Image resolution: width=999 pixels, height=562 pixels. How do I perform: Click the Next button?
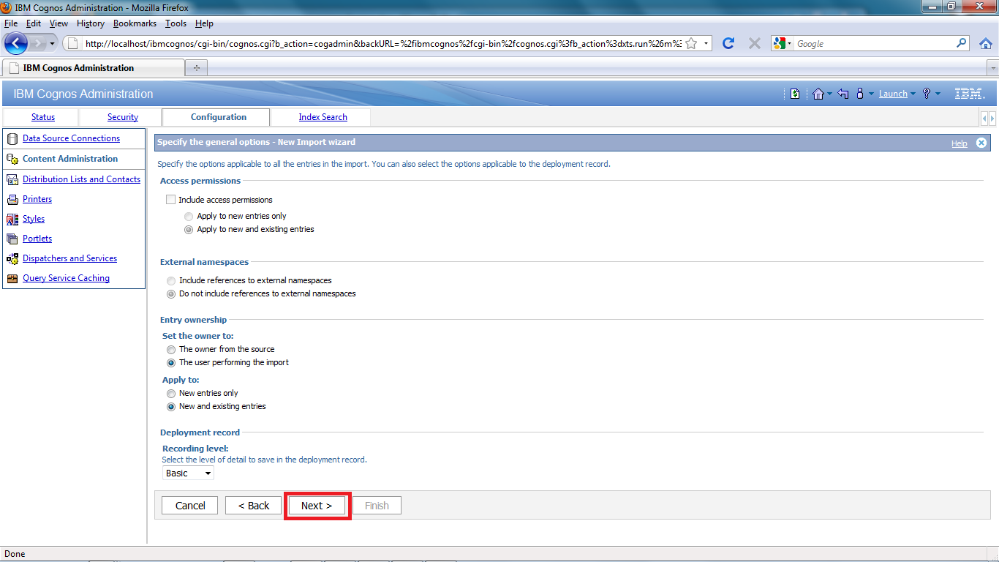[x=317, y=506]
